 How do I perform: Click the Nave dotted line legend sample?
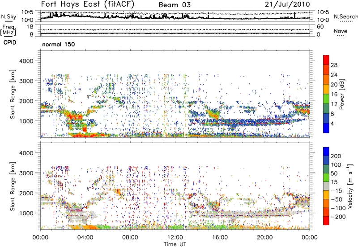341,36
